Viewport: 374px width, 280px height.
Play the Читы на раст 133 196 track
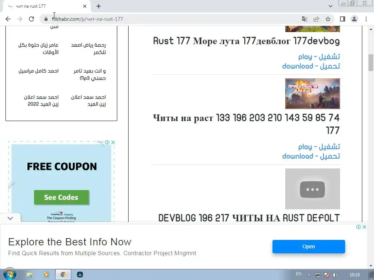319,147
